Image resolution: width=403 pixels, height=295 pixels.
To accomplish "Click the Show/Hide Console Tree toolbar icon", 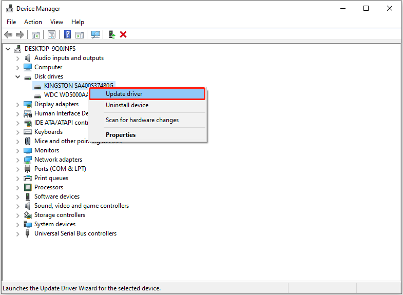I will tap(36, 35).
